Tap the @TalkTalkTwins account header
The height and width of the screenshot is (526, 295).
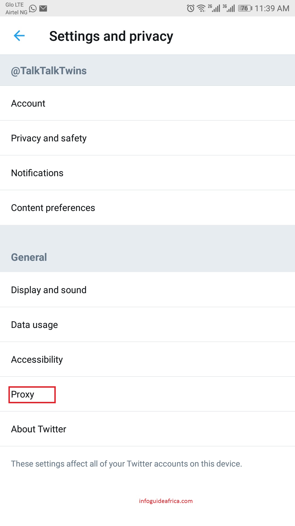49,71
